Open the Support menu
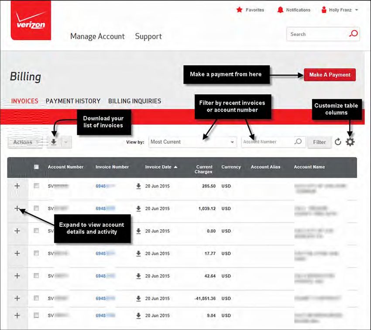This screenshot has width=371, height=330. pos(148,36)
